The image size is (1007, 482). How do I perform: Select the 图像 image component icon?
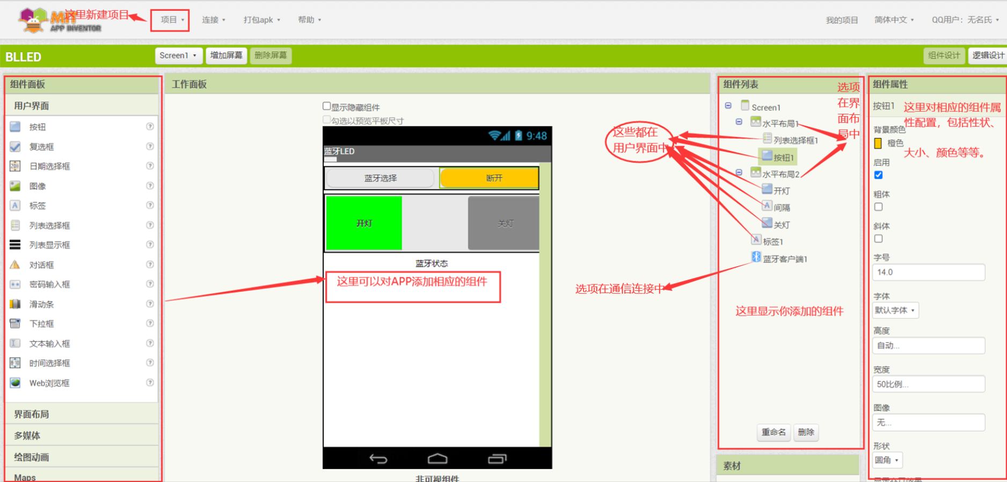point(15,186)
